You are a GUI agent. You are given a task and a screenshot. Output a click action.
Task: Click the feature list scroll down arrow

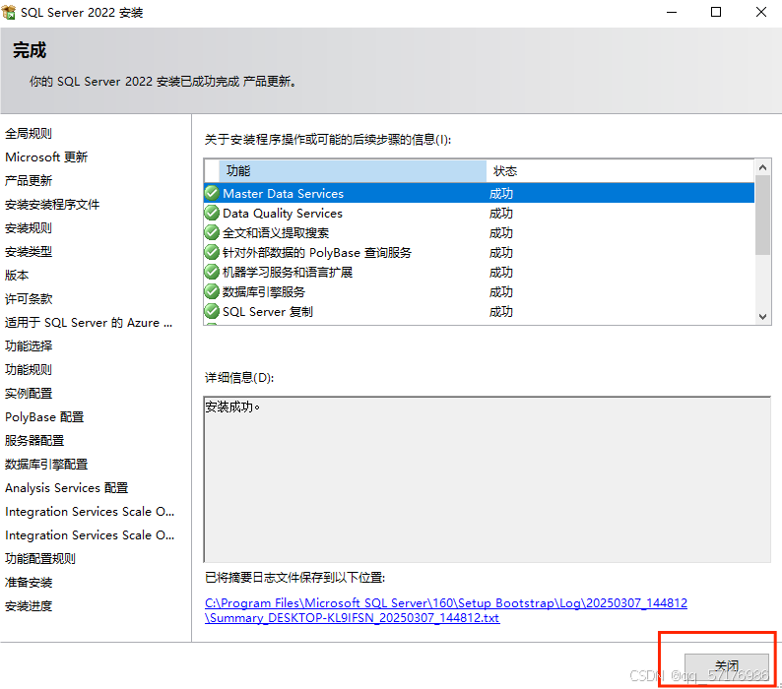coord(762,317)
